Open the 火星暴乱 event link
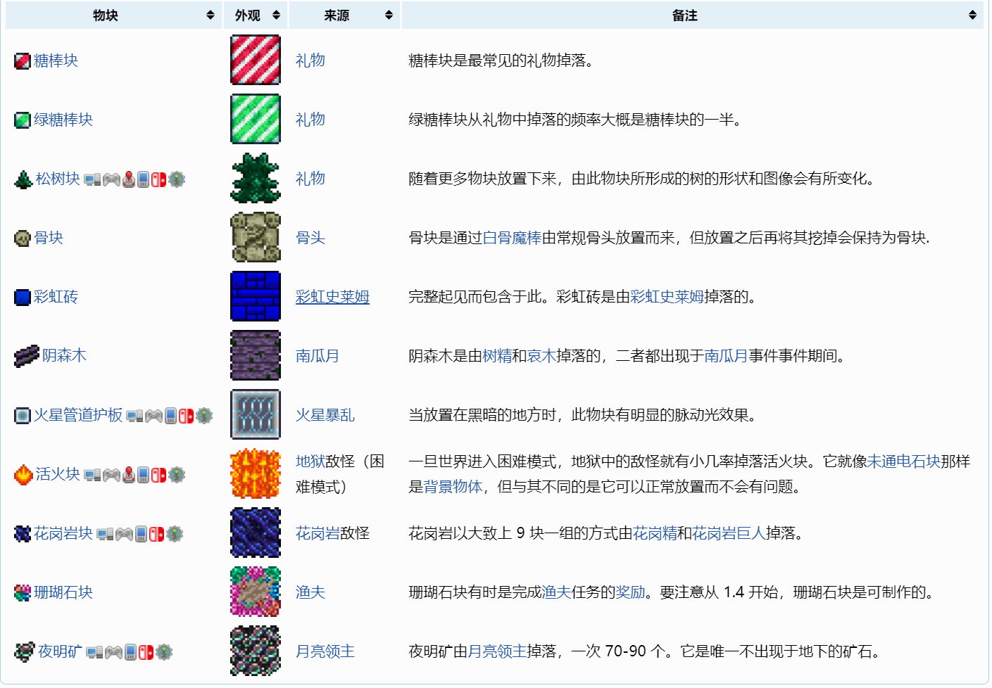This screenshot has width=992, height=688. pos(325,415)
